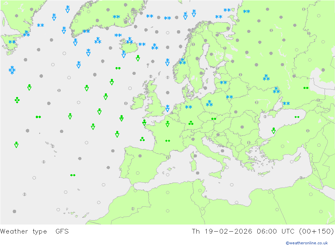Click triple snowflake symbol over Iceland
Viewport: 335px width, 246px height.
point(129,41)
